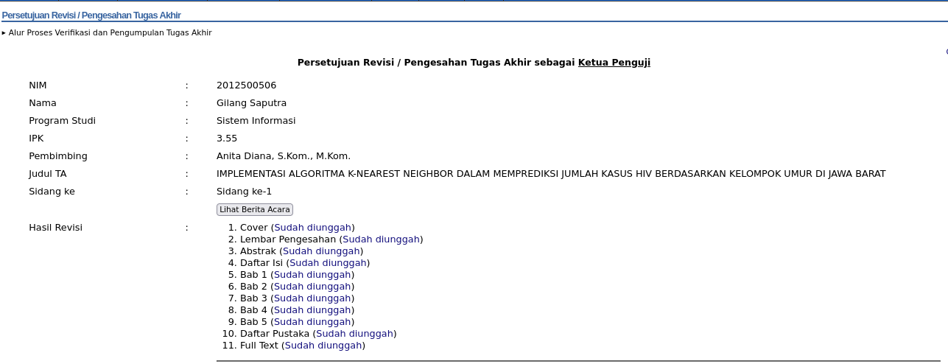Click the page header Persetujuan Revisi title
The image size is (948, 364).
tap(91, 15)
